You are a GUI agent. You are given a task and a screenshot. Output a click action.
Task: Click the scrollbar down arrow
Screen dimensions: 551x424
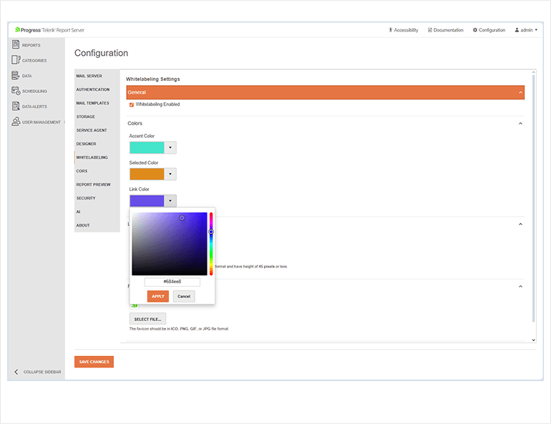533,340
